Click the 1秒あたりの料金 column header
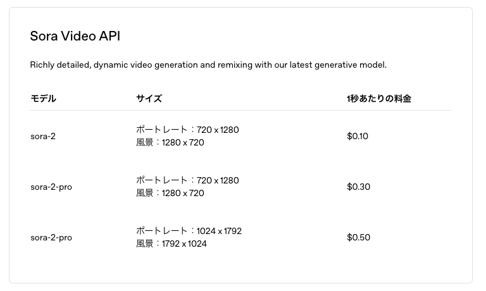486x291 pixels. (x=378, y=99)
